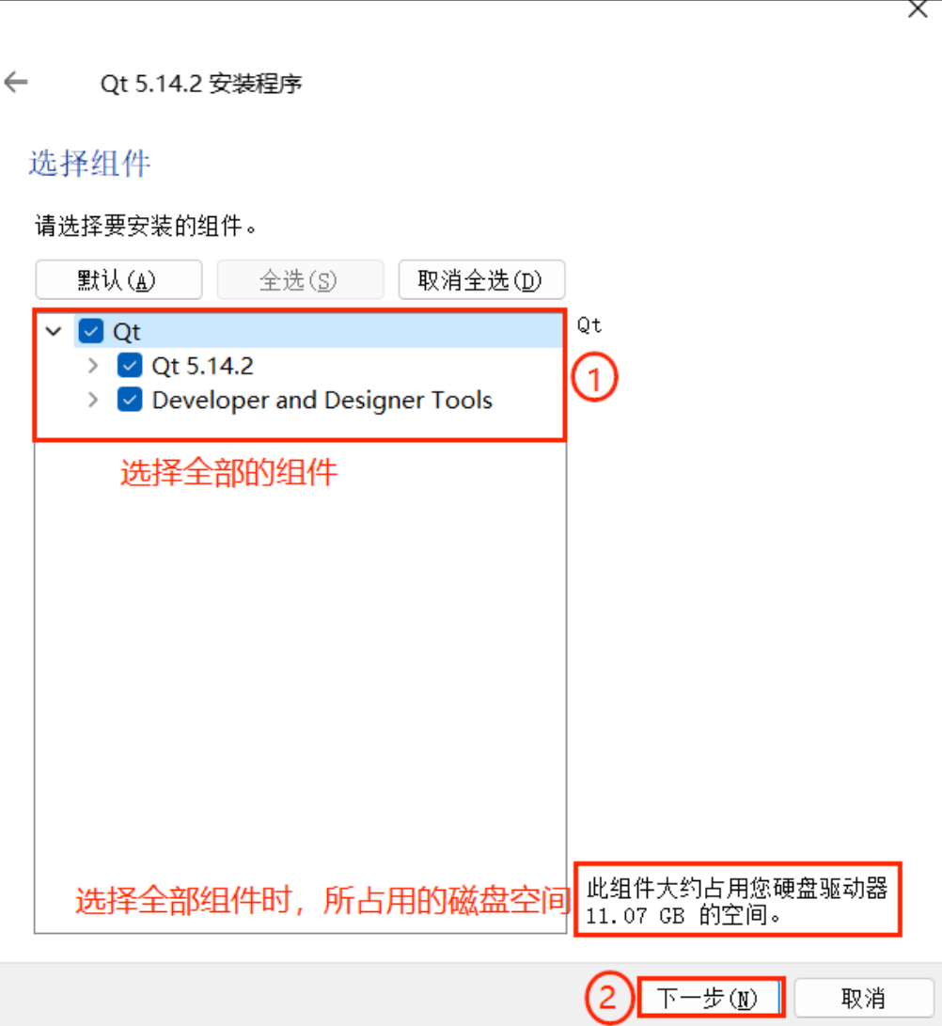The image size is (942, 1026).
Task: Click 取消全选(D) to deselect all
Action: [480, 280]
